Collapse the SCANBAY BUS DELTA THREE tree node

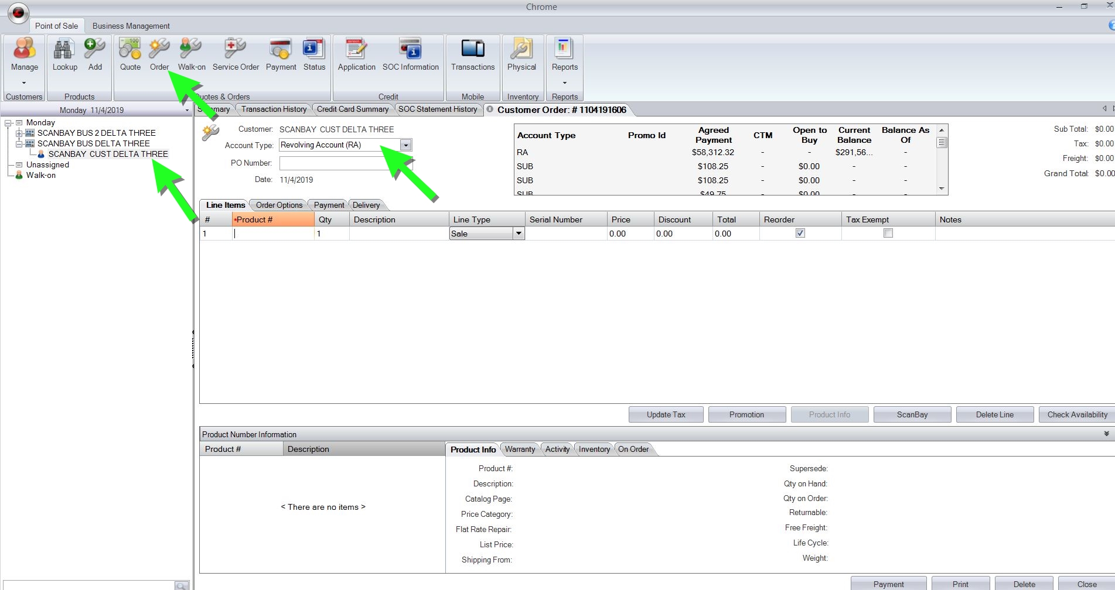pos(19,143)
